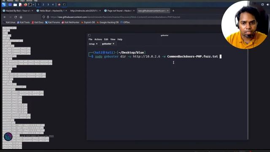Expand terminal launcher dropdown arrow in panel
This screenshot has width=270, height=152.
point(33,5)
